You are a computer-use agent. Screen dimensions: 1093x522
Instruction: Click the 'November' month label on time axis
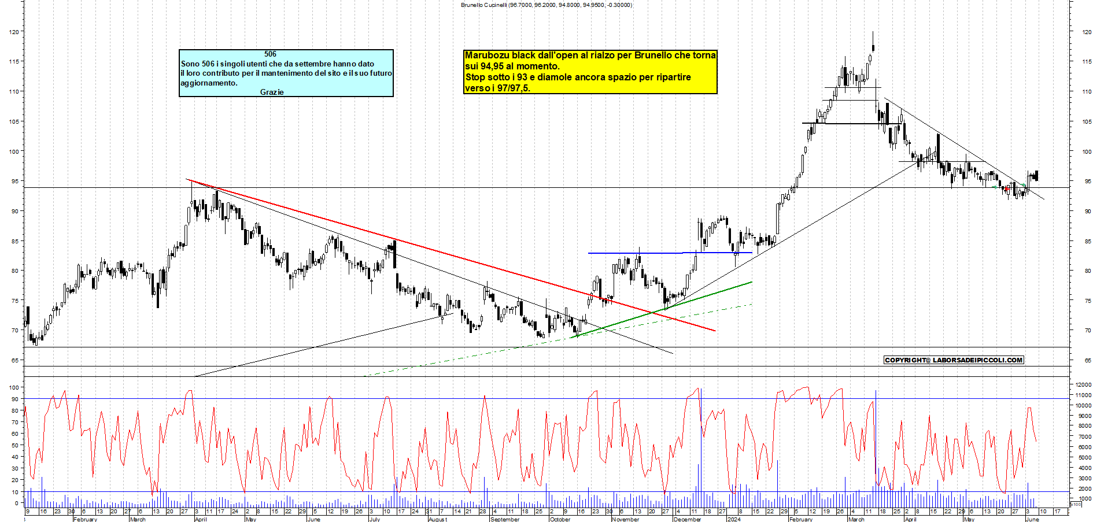pos(625,519)
